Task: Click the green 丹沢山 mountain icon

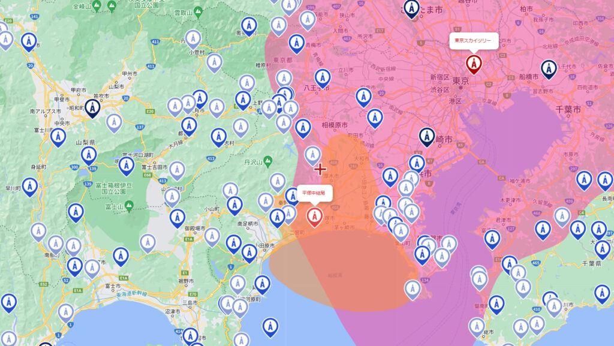Action: pos(267,161)
